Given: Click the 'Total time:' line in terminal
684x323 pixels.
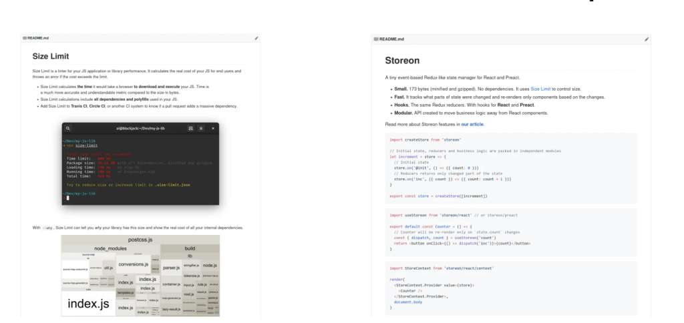Looking at the screenshot, I should pyautogui.click(x=89, y=176).
